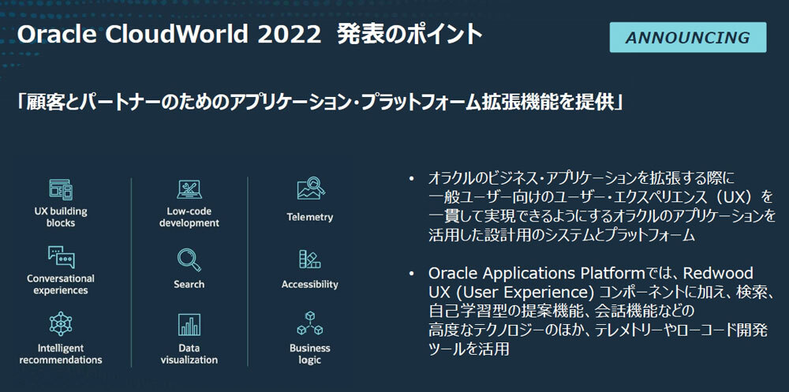Click the line '活用した設計用のシステムとプラットフォーム'

point(562,235)
